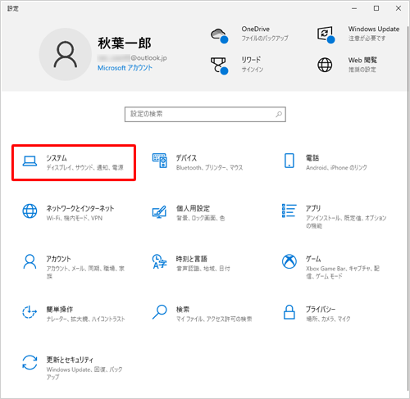Click the 時刻と言語 clock and letter icon
This screenshot has height=399, width=410.
coord(159,261)
